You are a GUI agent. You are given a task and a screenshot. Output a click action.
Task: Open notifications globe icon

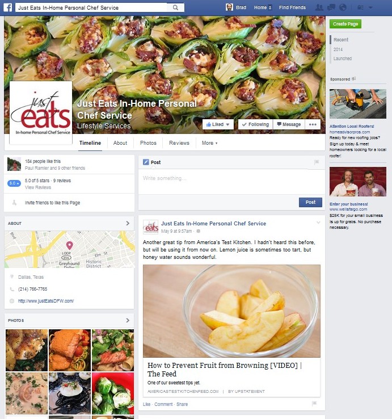pyautogui.click(x=343, y=7)
